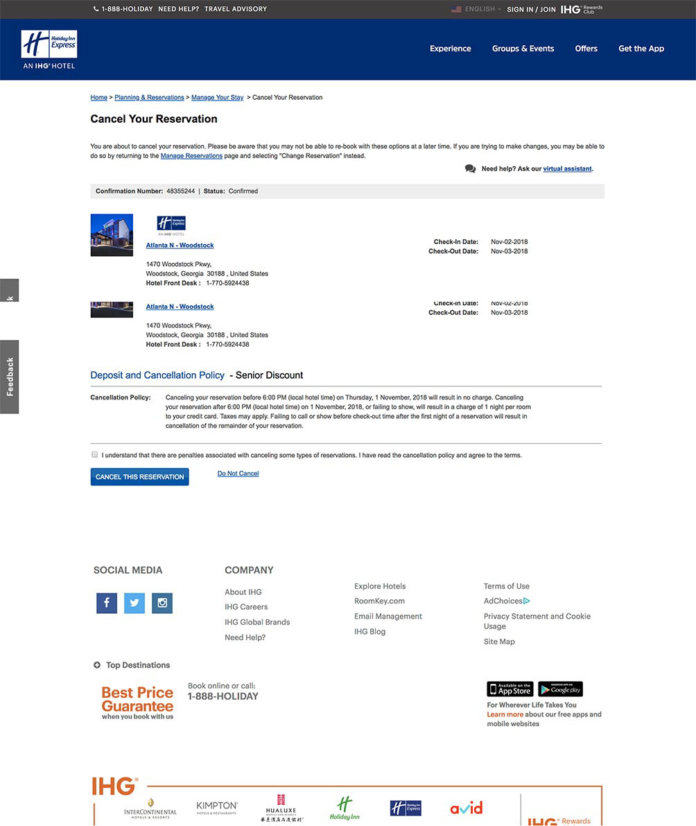The image size is (696, 826).
Task: Open the Facebook social media icon
Action: [106, 603]
